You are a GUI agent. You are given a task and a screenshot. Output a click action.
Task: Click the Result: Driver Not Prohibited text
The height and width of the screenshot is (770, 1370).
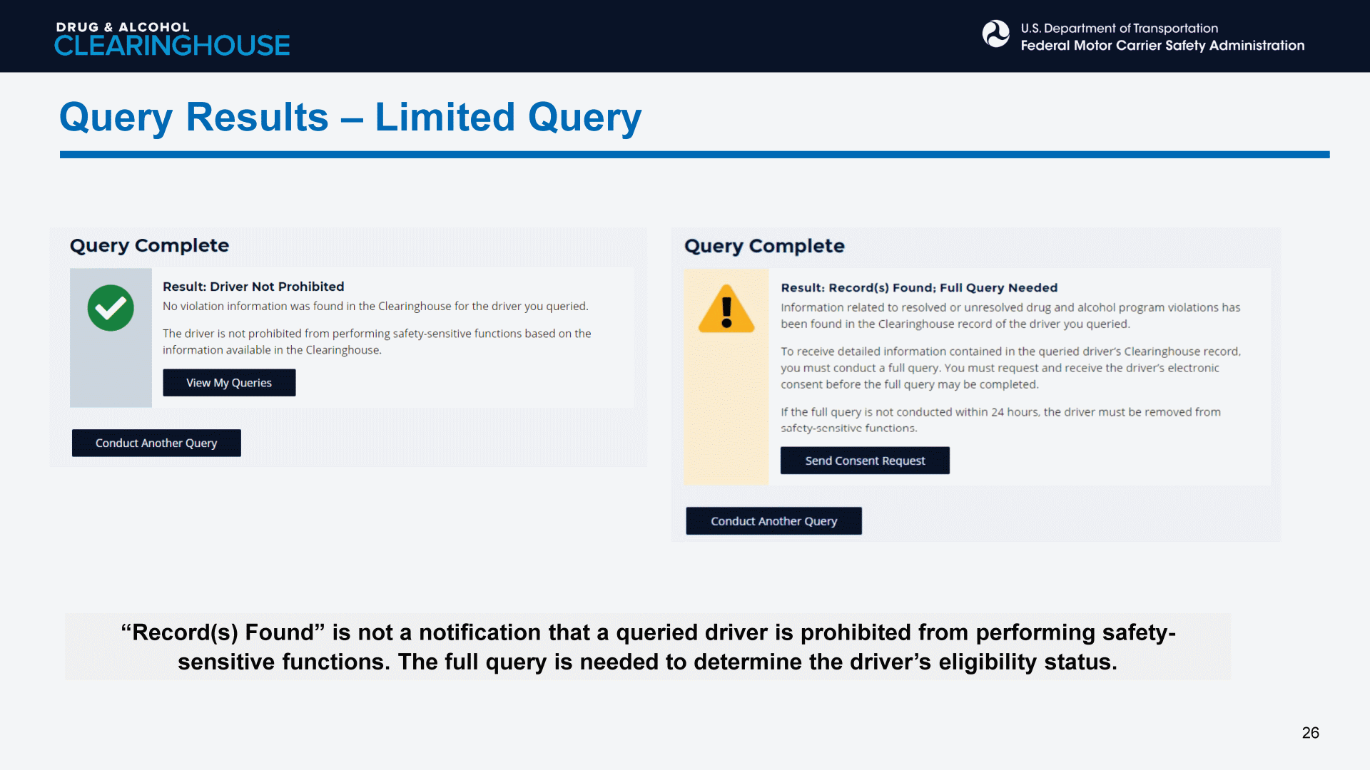coord(253,287)
